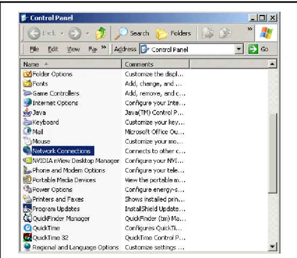Click the Back arrow button
The image size is (297, 258).
(x=42, y=33)
